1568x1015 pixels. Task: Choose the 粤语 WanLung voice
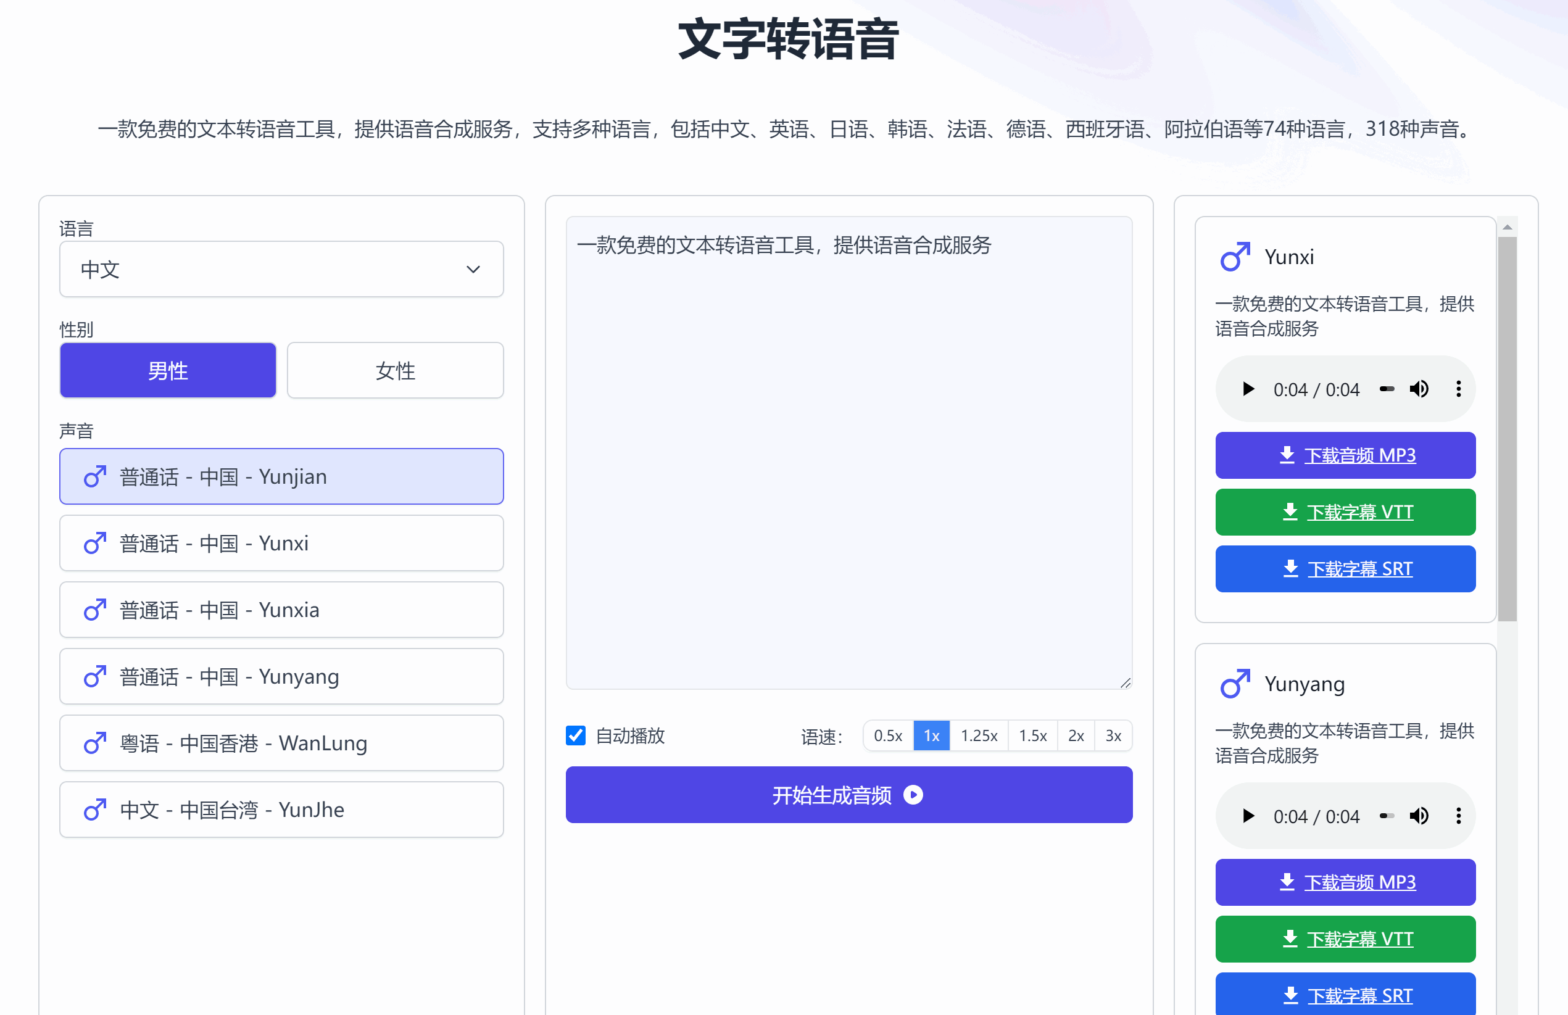click(x=281, y=743)
